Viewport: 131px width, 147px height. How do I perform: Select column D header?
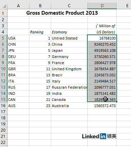tap(102, 6)
